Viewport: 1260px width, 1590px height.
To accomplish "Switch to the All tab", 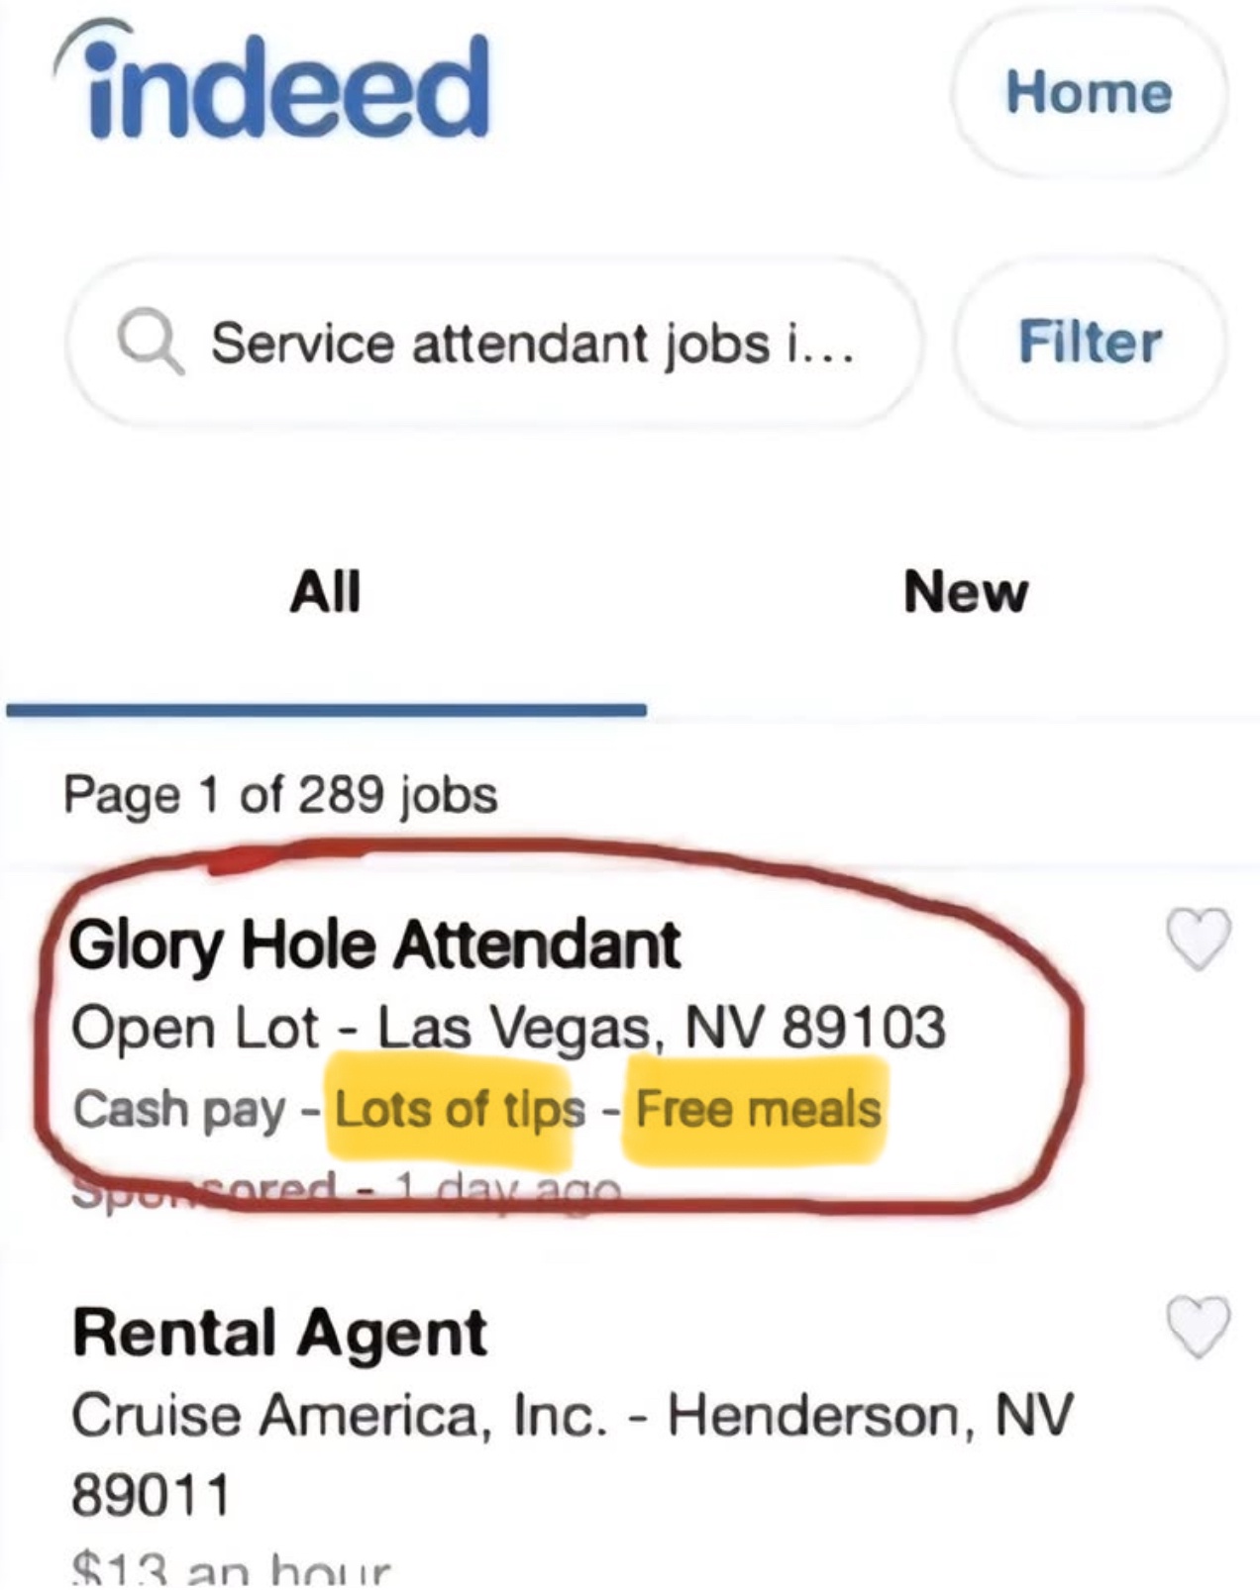I will (x=325, y=592).
